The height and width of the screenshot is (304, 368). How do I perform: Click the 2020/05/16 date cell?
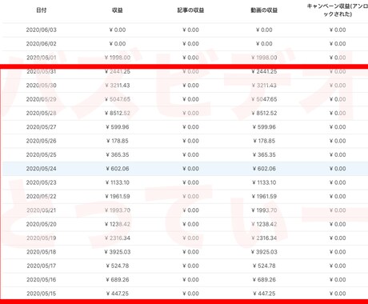tap(42, 279)
